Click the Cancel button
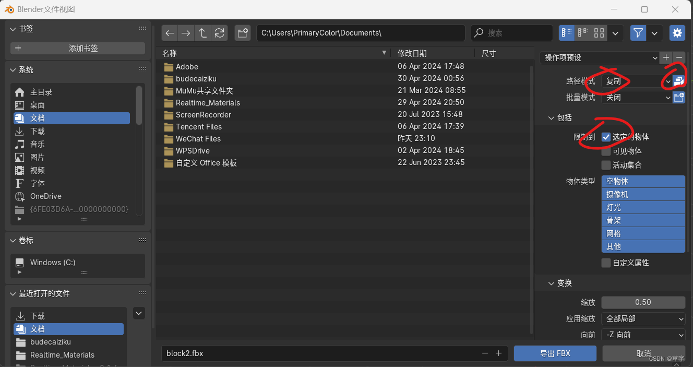 (x=644, y=353)
